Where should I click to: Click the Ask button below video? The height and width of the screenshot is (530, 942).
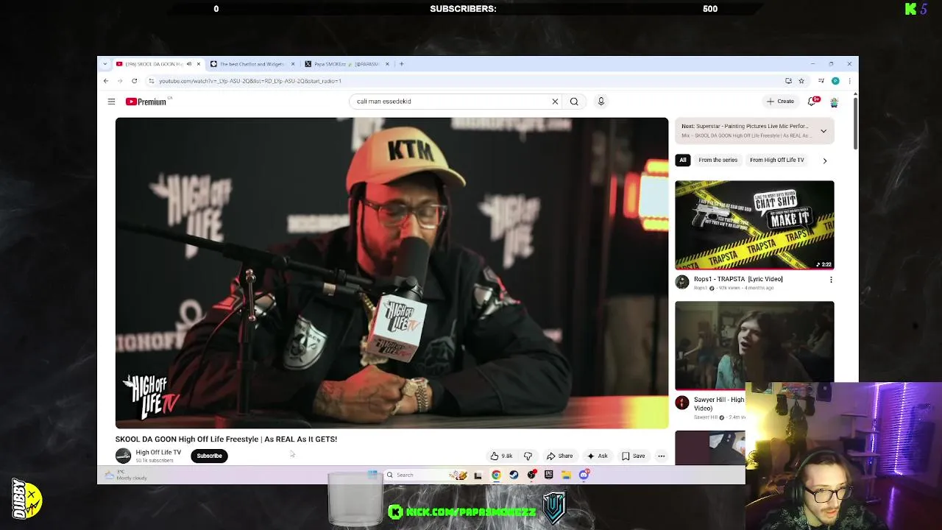(598, 456)
